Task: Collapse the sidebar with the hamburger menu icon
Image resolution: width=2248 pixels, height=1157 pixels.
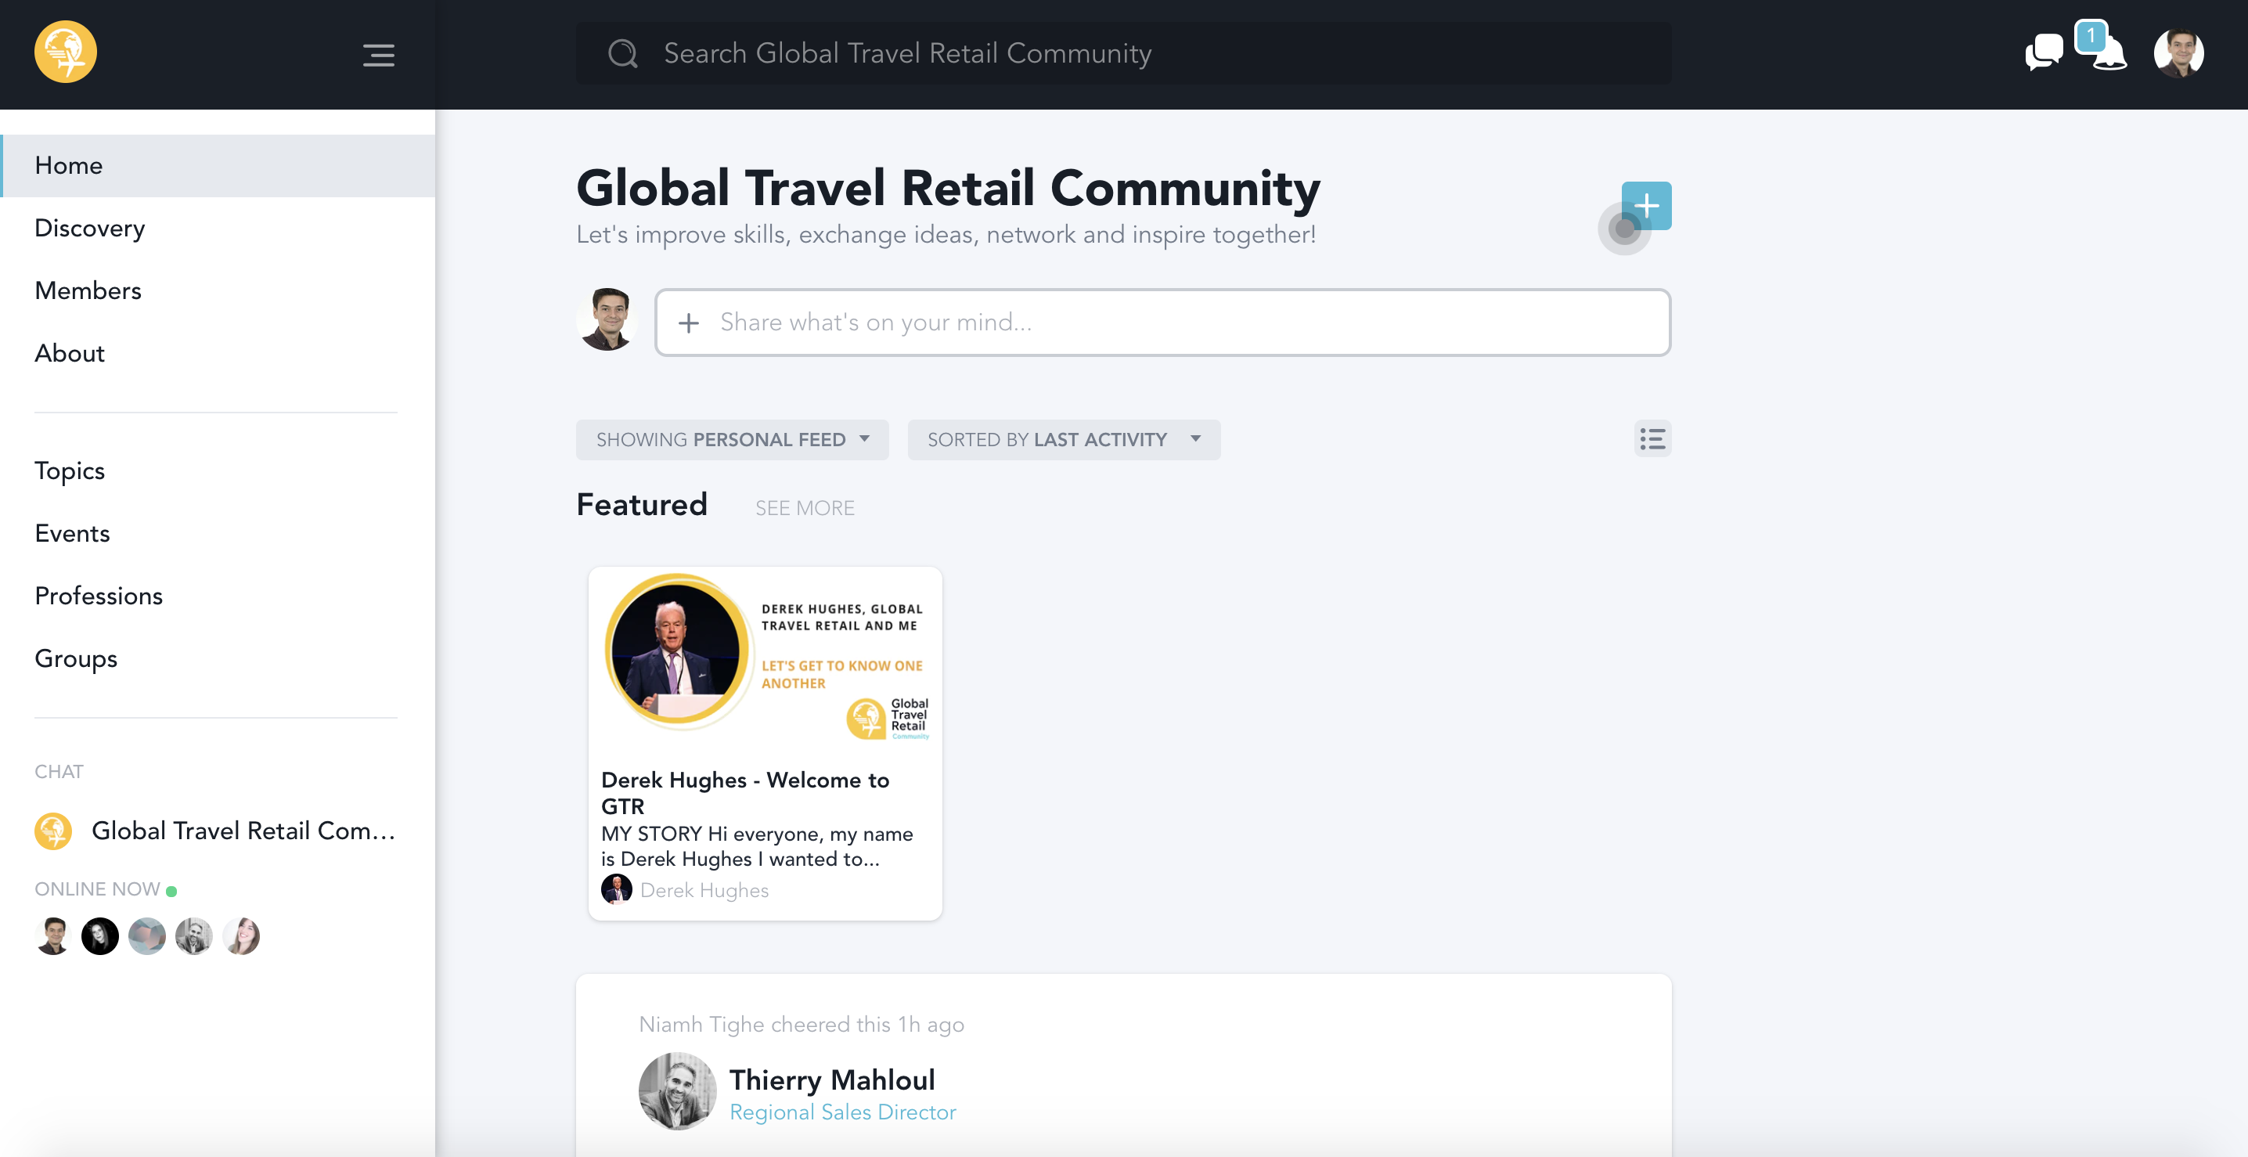Action: coord(379,55)
